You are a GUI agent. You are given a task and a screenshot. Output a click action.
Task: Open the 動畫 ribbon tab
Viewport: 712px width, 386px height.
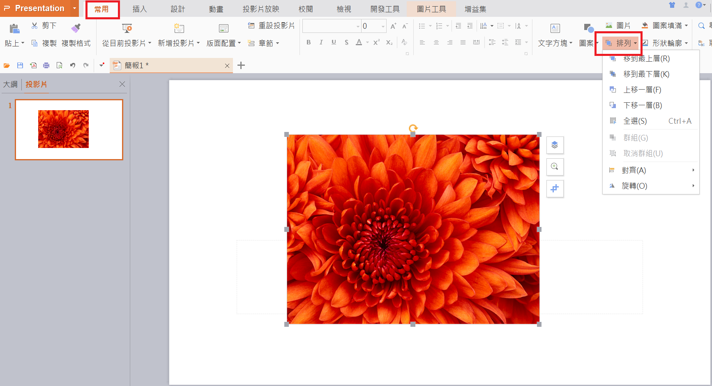pyautogui.click(x=216, y=9)
